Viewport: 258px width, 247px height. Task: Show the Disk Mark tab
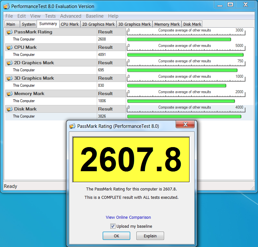pyautogui.click(x=192, y=24)
